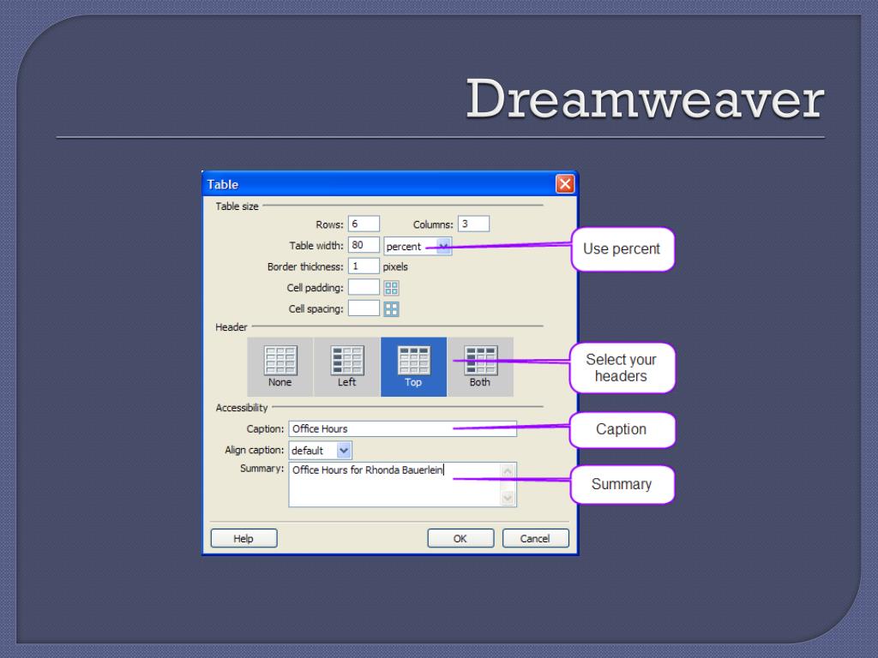This screenshot has width=878, height=658.
Task: Click the 'Accessibility' section label
Action: [x=242, y=408]
